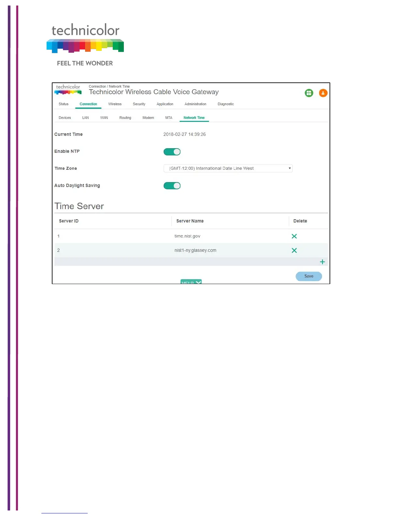This screenshot has height=516, width=399.
Task: Delete the nist1-ny.glassey.com server entry
Action: [x=294, y=250]
